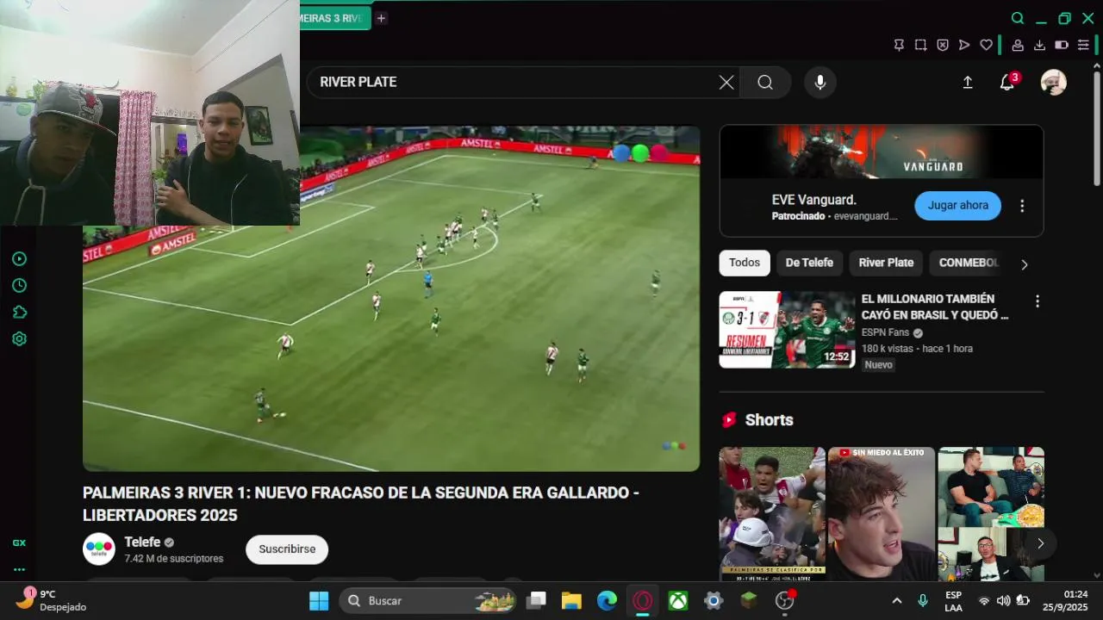Open Task View on taskbar
1103x620 pixels.
(537, 601)
